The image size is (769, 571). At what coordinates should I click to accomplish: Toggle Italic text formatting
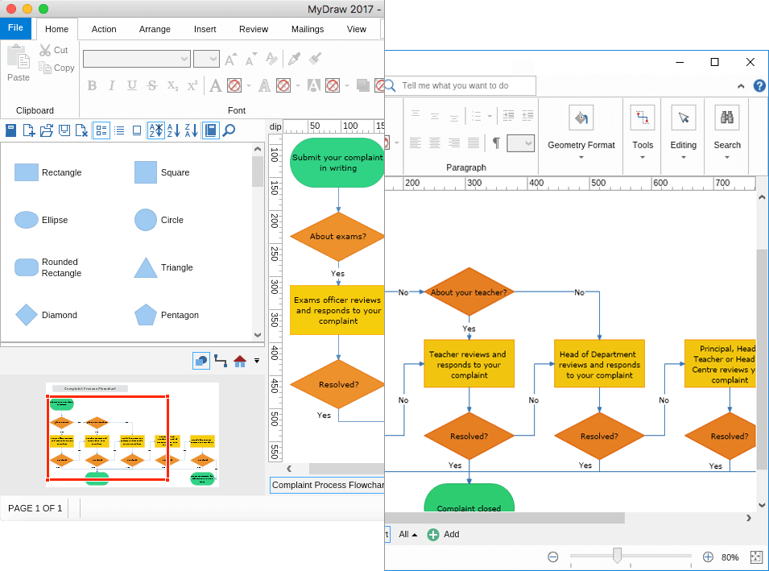(x=112, y=86)
